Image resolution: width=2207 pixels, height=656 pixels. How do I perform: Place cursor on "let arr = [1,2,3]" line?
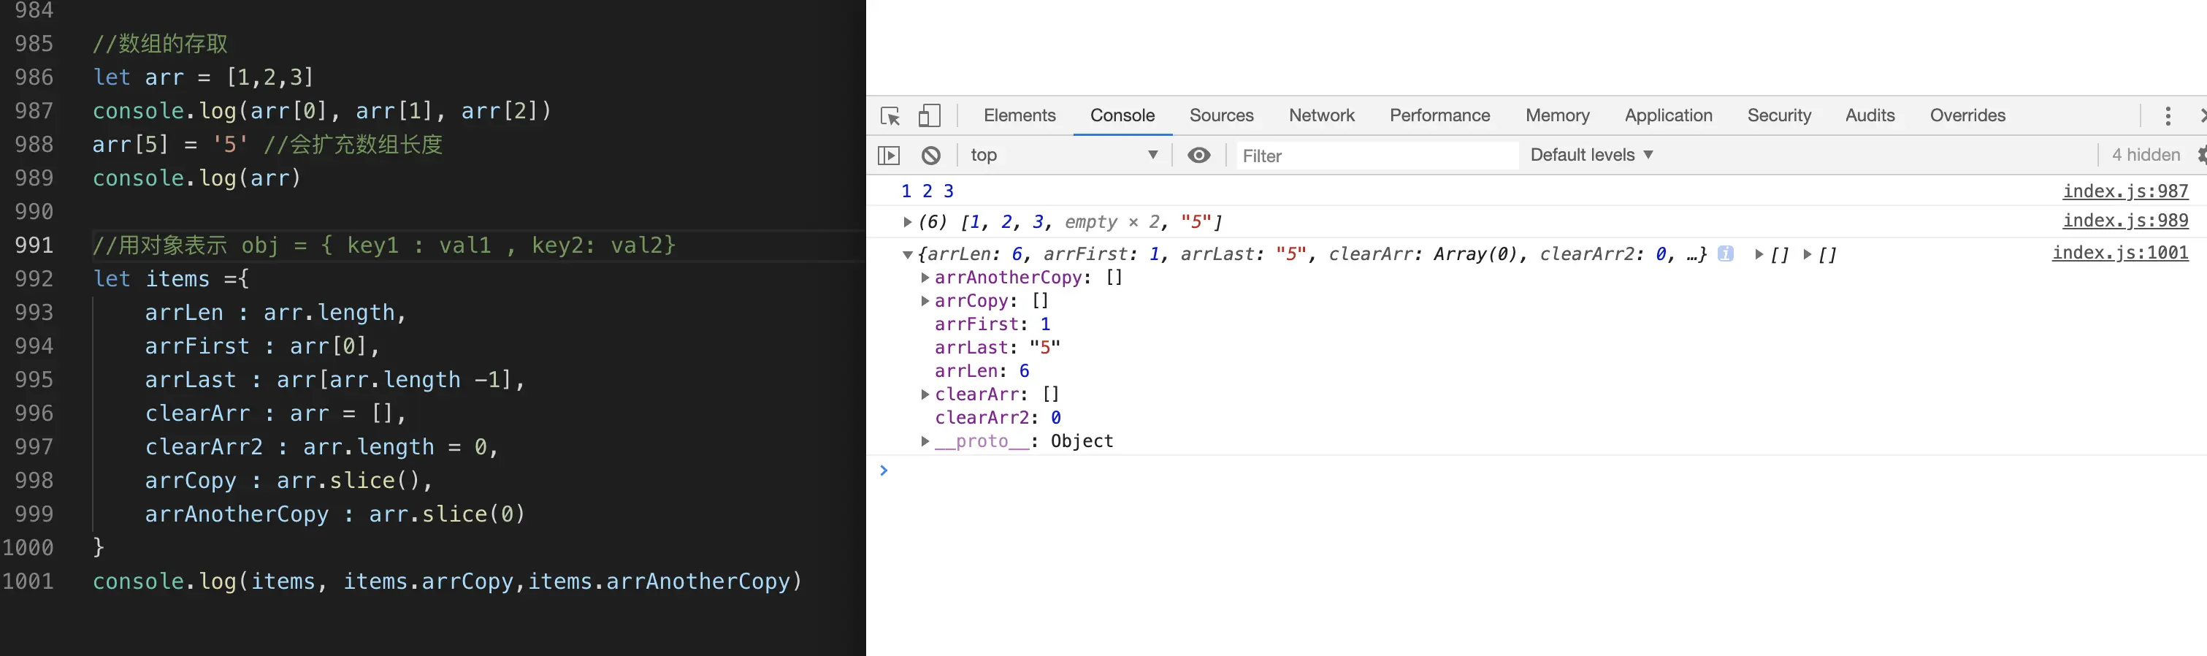pos(203,77)
